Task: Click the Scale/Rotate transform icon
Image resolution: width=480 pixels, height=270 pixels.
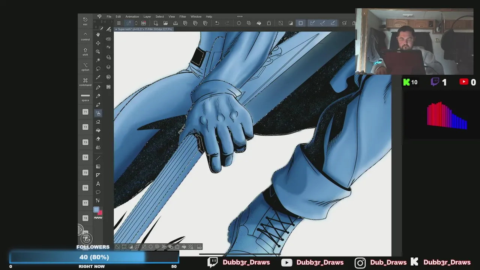Action: pyautogui.click(x=269, y=23)
